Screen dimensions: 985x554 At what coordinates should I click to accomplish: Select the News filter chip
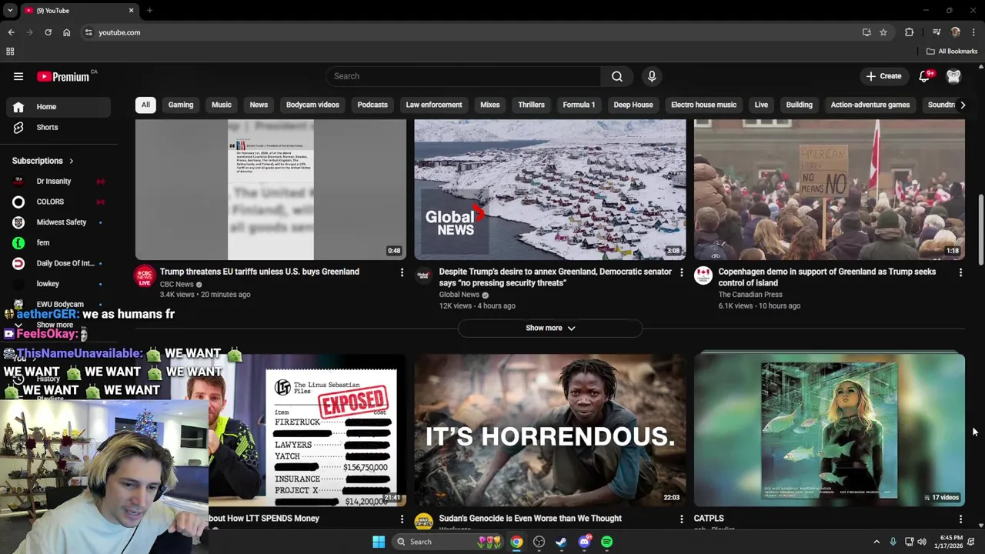click(x=259, y=105)
